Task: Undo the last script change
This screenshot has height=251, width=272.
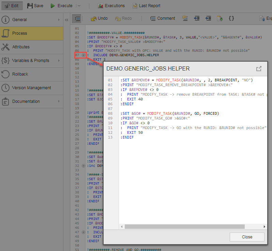Action: pos(99,18)
